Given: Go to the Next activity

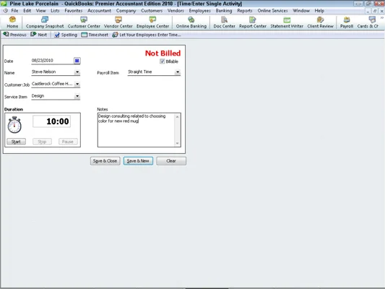Looking at the screenshot, I should point(39,35).
